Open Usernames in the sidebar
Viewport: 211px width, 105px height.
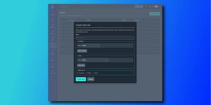tap(53, 32)
